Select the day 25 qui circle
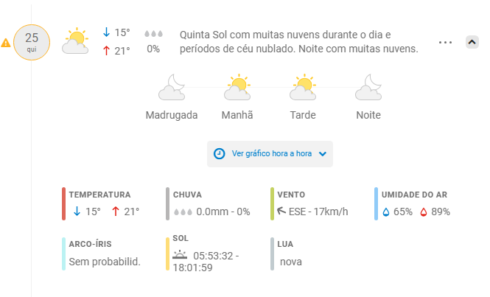Image resolution: width=490 pixels, height=297 pixels. click(x=32, y=42)
